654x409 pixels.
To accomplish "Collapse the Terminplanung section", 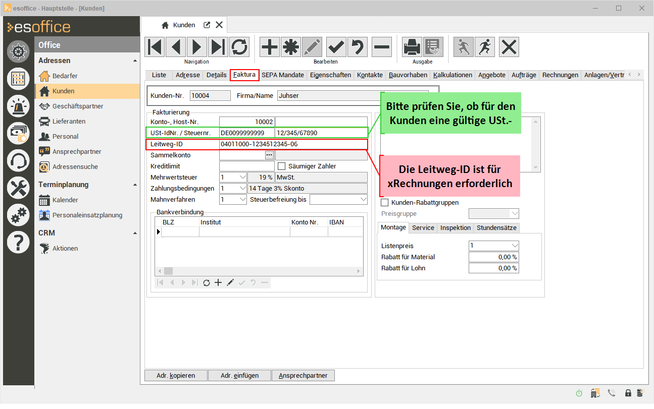I will (135, 185).
